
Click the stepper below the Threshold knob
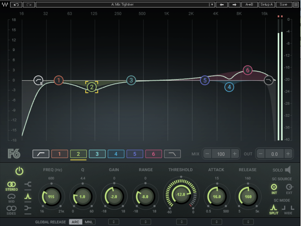pyautogui.click(x=181, y=222)
